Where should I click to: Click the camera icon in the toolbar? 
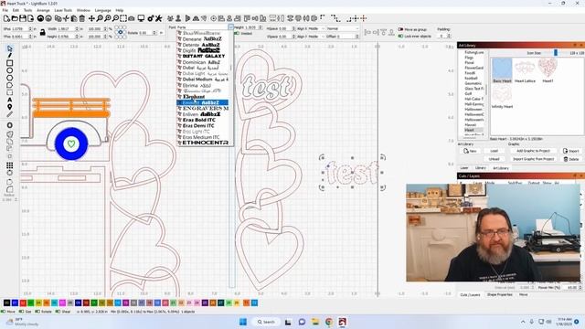pyautogui.click(x=132, y=18)
